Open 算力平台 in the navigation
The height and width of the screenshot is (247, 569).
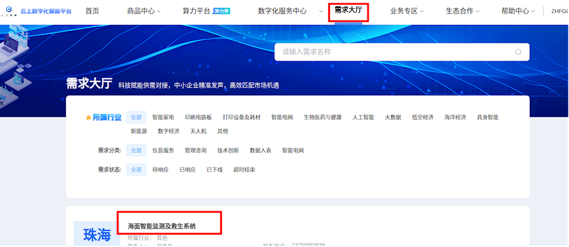(x=196, y=11)
